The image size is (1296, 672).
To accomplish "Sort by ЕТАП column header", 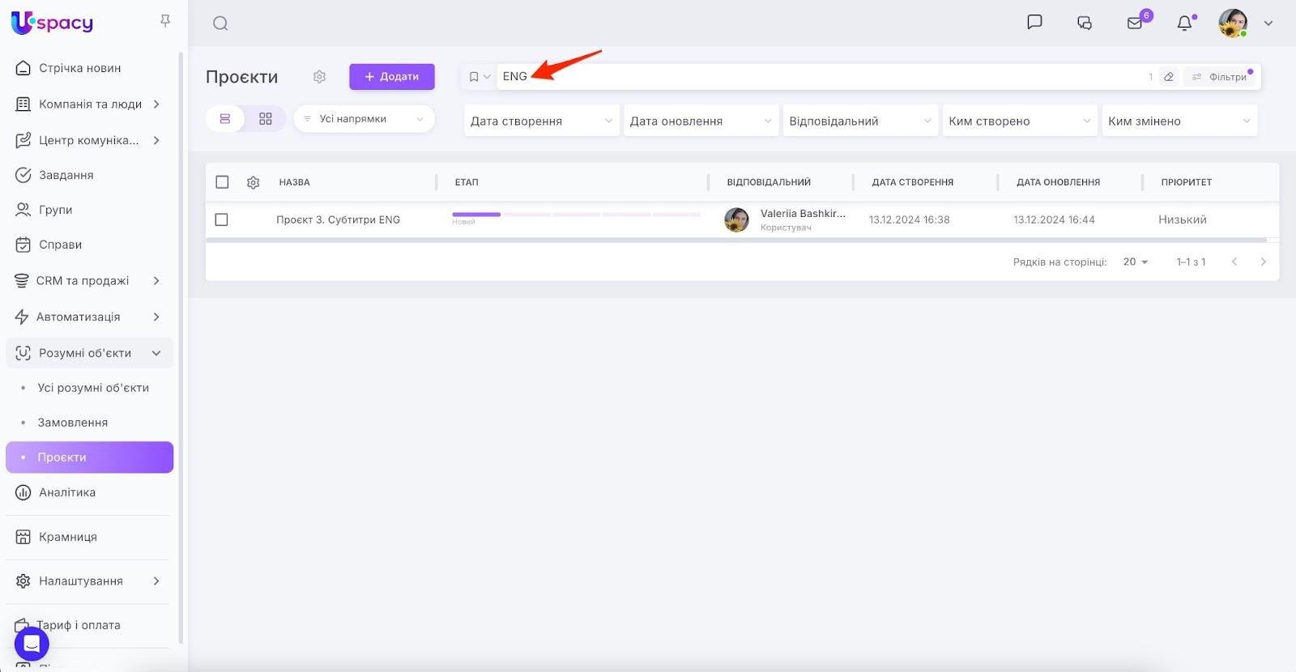I will [467, 182].
